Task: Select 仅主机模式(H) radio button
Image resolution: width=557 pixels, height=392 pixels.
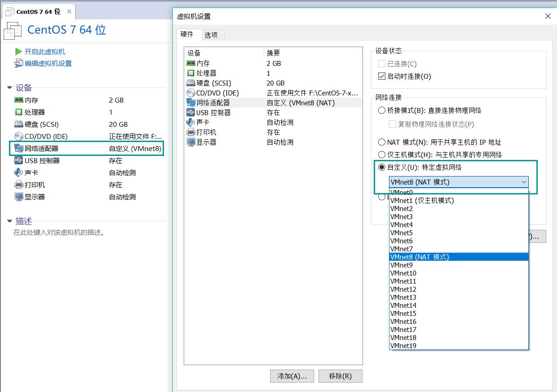Action: [382, 155]
